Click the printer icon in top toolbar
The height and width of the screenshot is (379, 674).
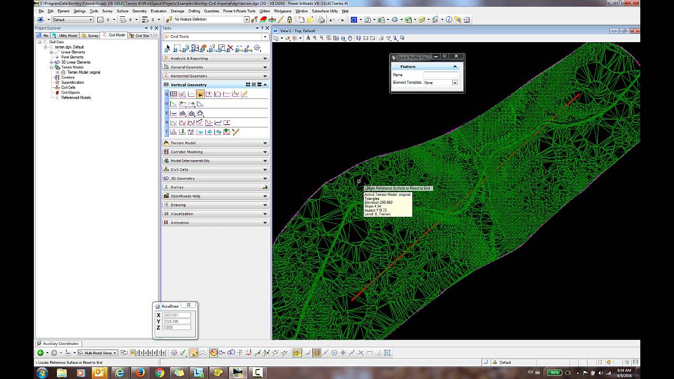point(321,20)
